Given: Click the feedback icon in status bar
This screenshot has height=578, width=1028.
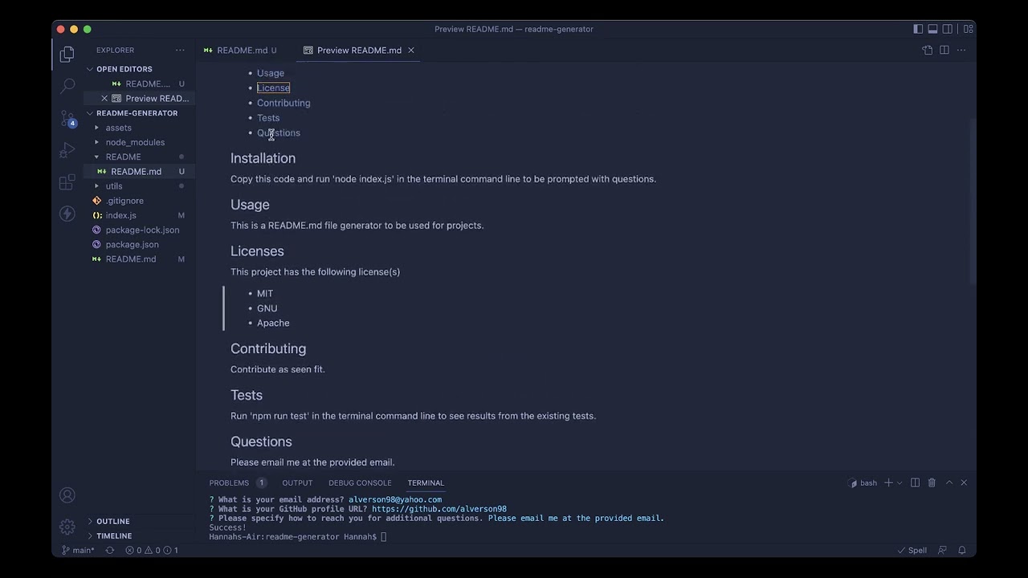Looking at the screenshot, I should tap(943, 550).
